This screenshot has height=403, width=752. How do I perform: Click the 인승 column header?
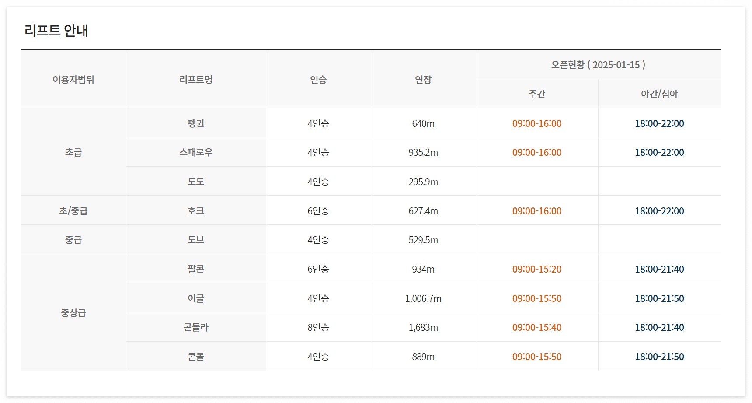pos(318,79)
